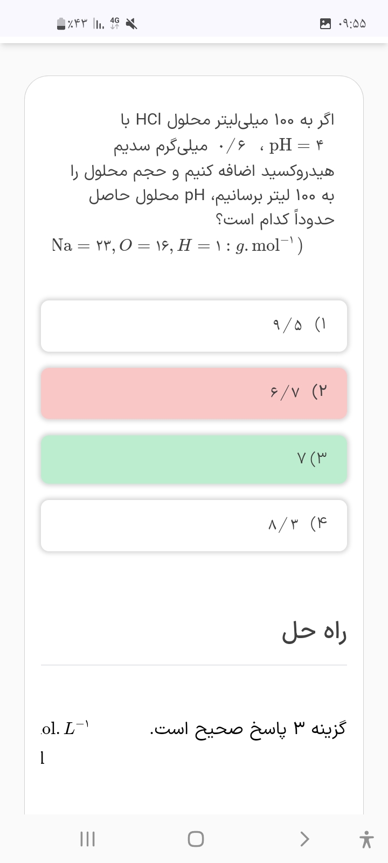Tap the status bar clock ۰۹:۵۵
Viewport: 388px width, 863px height.
point(352,24)
